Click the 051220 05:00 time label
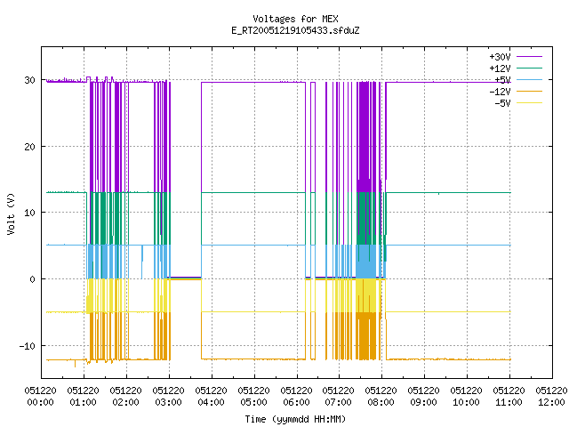The image size is (569, 427). click(x=254, y=397)
